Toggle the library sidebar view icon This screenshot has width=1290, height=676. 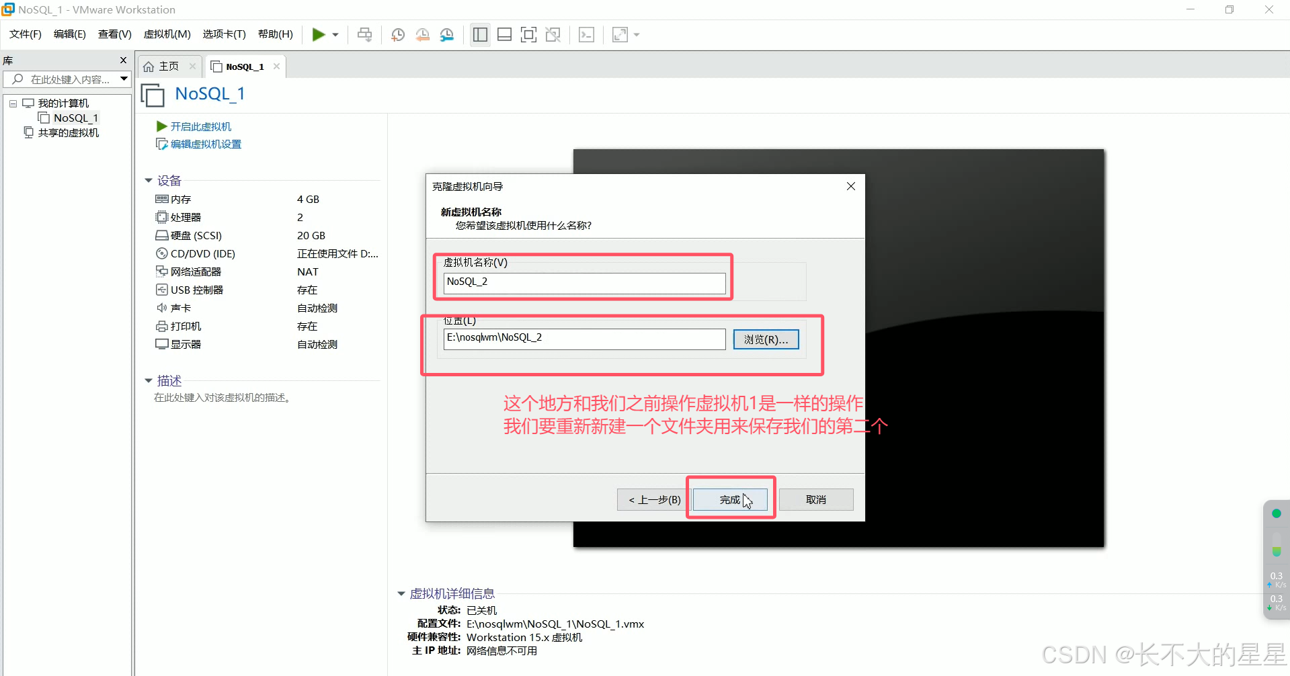480,34
